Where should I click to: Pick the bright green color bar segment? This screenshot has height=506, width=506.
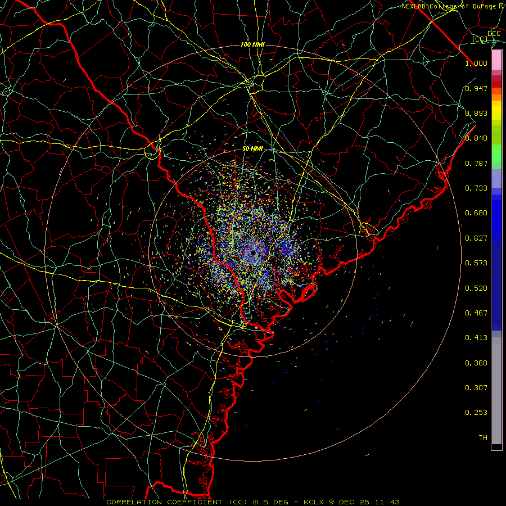click(x=496, y=153)
